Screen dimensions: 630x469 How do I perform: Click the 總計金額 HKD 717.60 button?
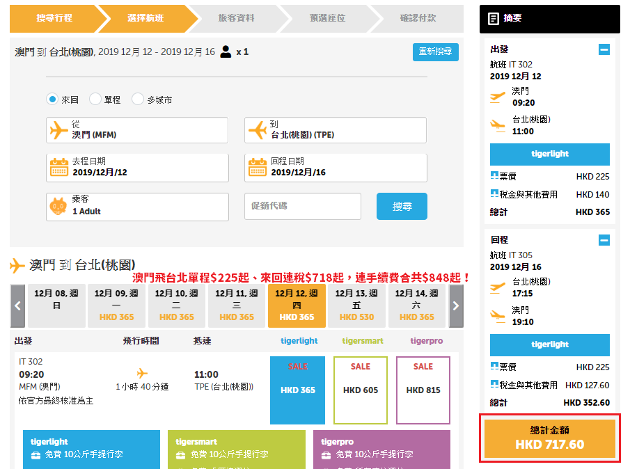click(550, 438)
